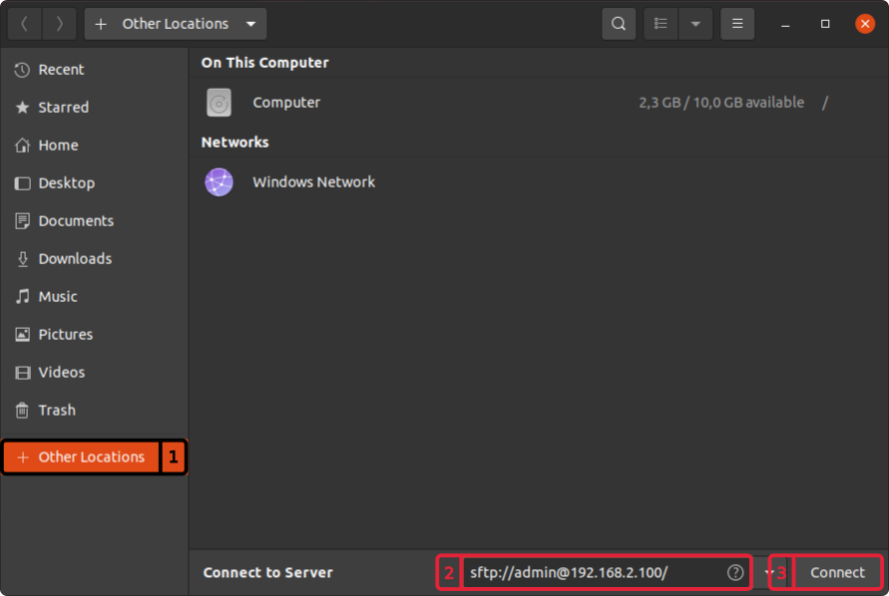Switch to list view using the view icon
The width and height of the screenshot is (889, 596).
[x=661, y=24]
